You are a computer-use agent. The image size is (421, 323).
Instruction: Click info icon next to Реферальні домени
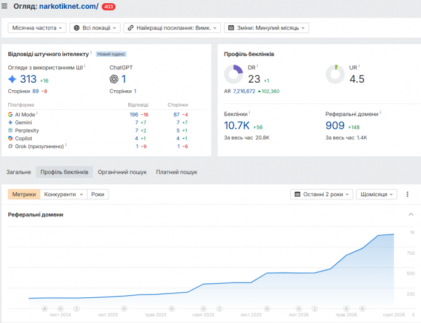click(x=381, y=112)
